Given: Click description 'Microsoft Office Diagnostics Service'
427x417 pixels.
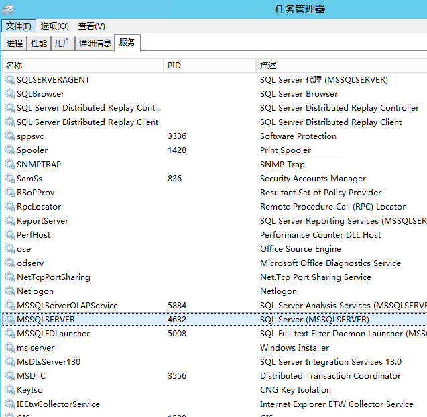Looking at the screenshot, I should pyautogui.click(x=330, y=263).
